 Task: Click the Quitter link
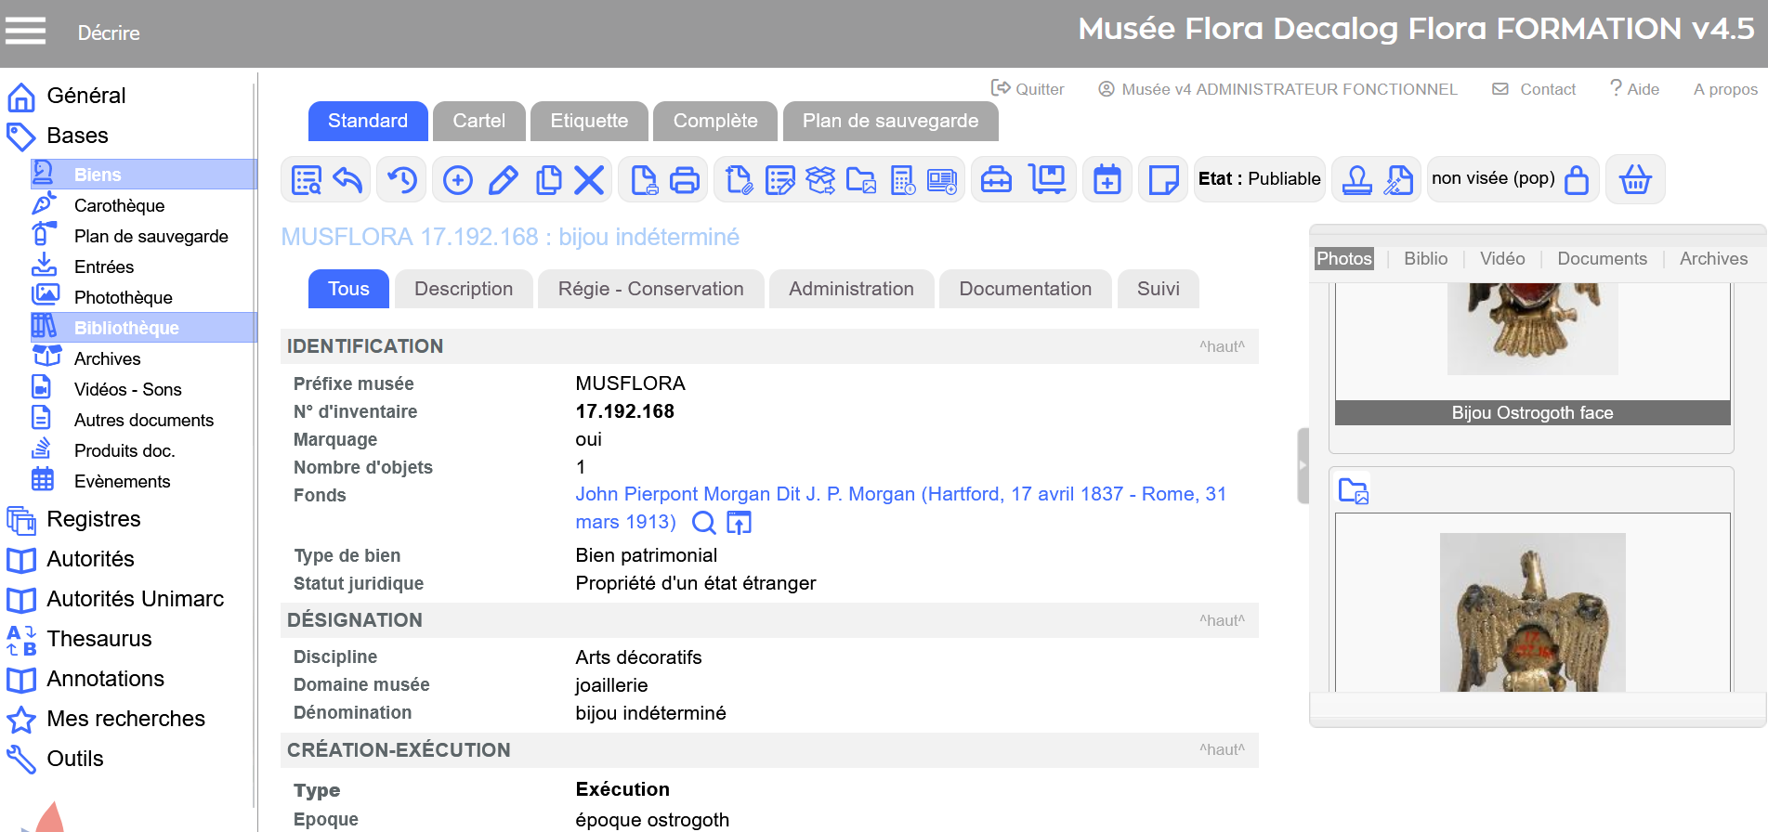1028,89
